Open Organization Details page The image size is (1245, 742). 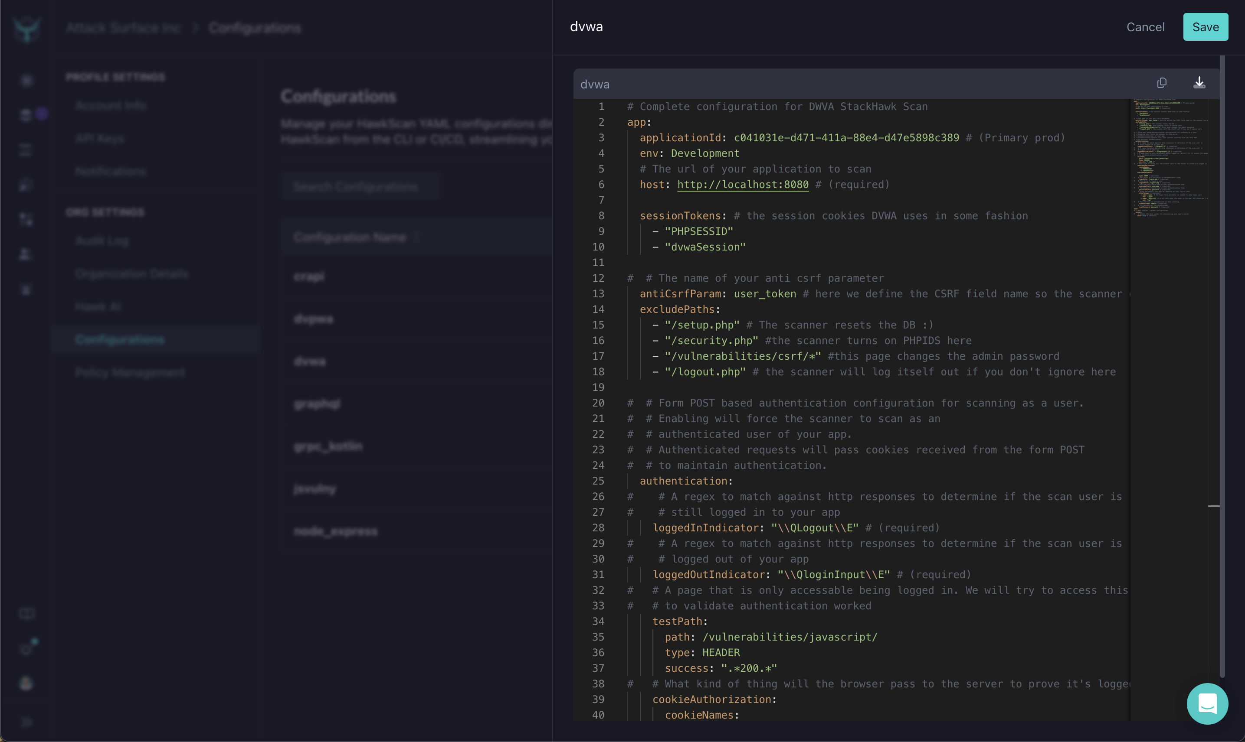point(131,274)
